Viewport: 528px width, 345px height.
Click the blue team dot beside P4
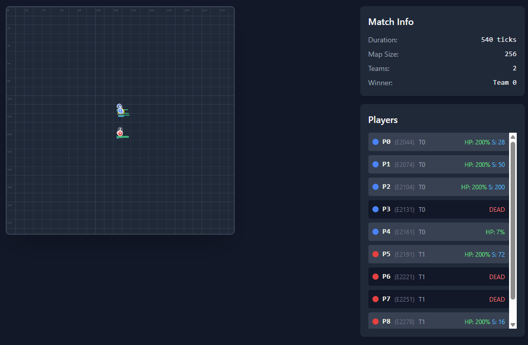[376, 232]
